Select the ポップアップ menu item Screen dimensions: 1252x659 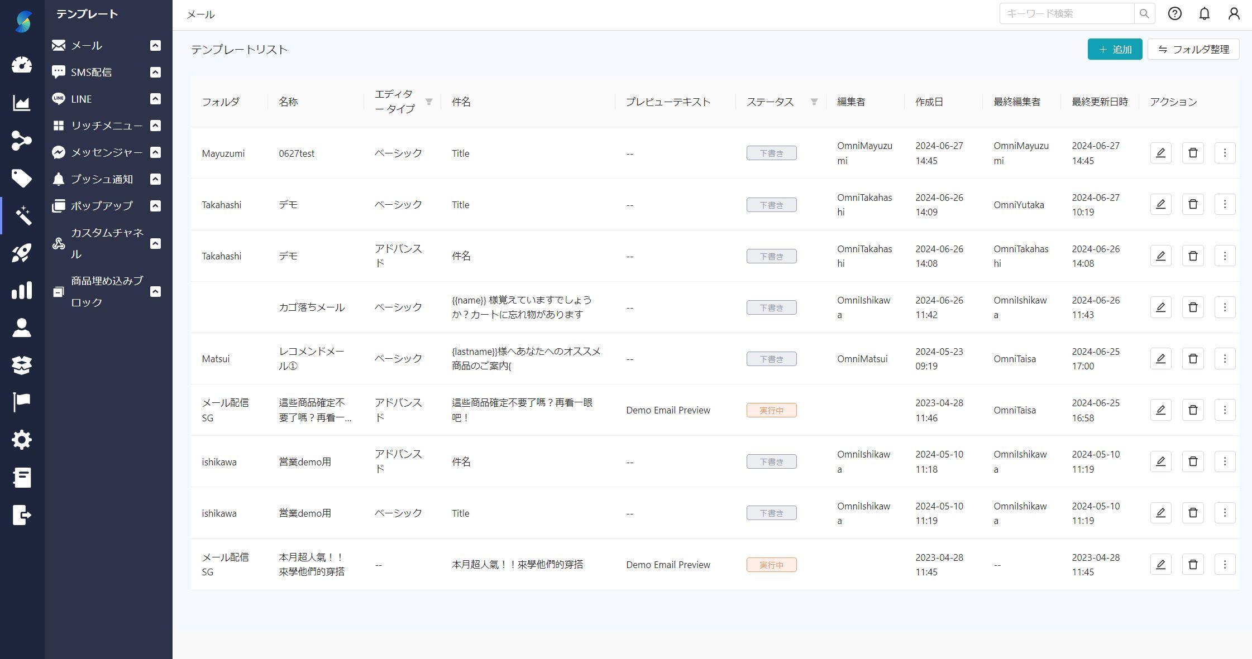pos(102,206)
